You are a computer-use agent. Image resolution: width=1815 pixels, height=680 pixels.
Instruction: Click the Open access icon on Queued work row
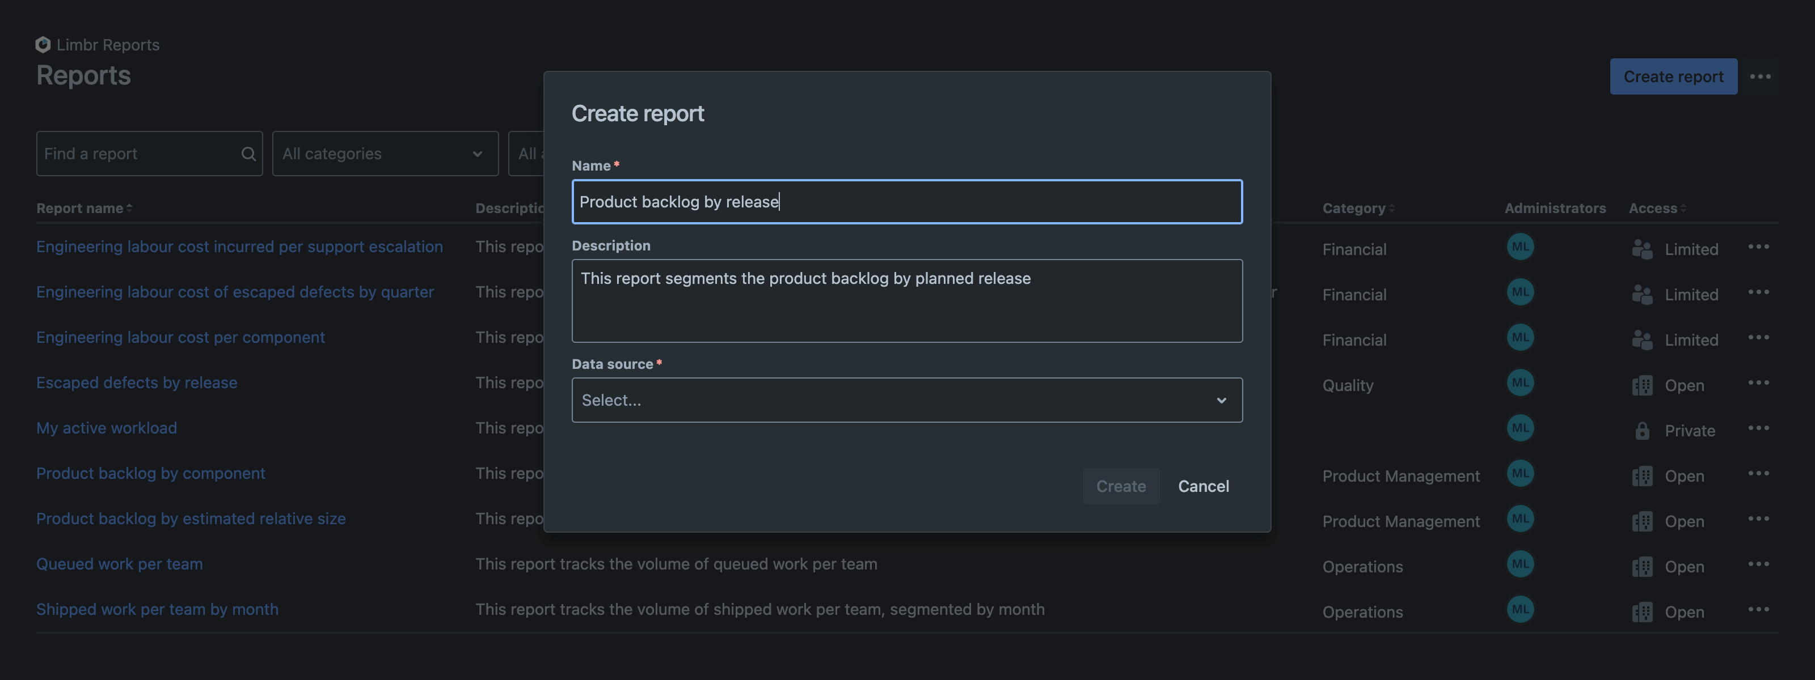coord(1643,566)
